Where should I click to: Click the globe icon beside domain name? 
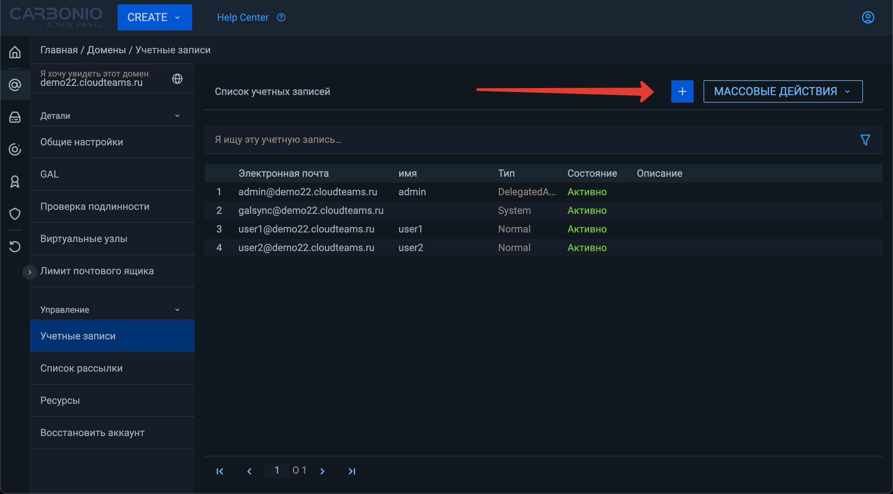click(x=177, y=79)
